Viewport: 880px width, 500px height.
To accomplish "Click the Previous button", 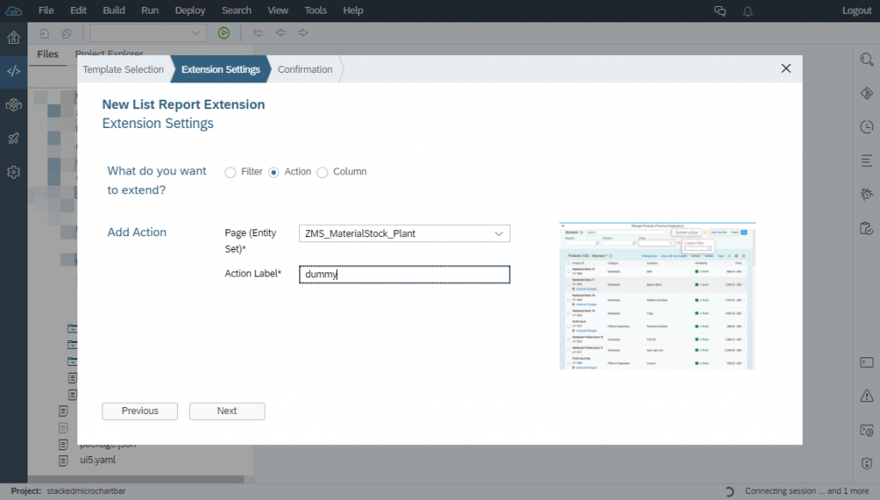I will [x=140, y=411].
